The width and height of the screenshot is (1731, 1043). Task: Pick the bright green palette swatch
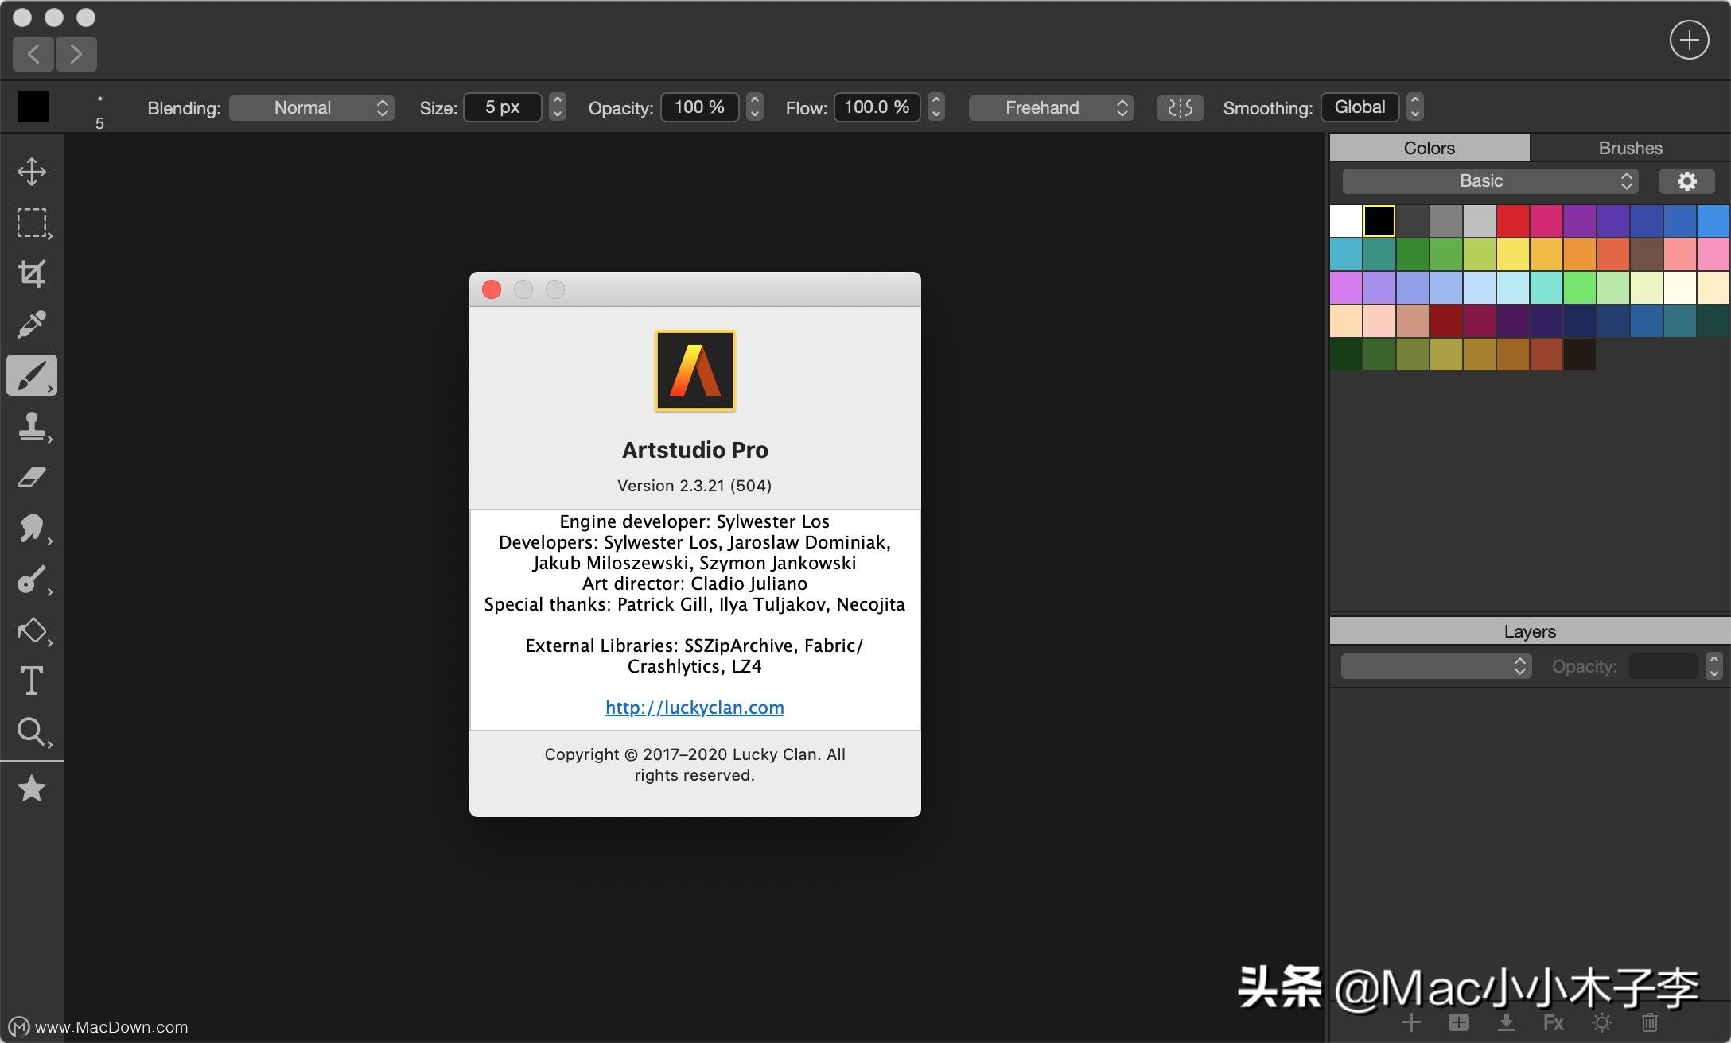click(x=1579, y=288)
